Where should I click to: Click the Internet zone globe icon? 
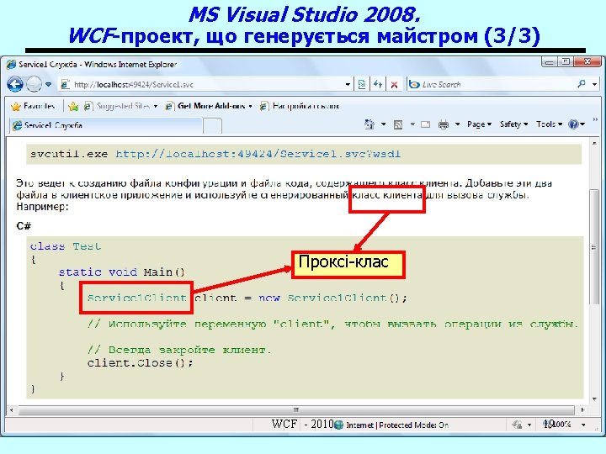[x=338, y=425]
